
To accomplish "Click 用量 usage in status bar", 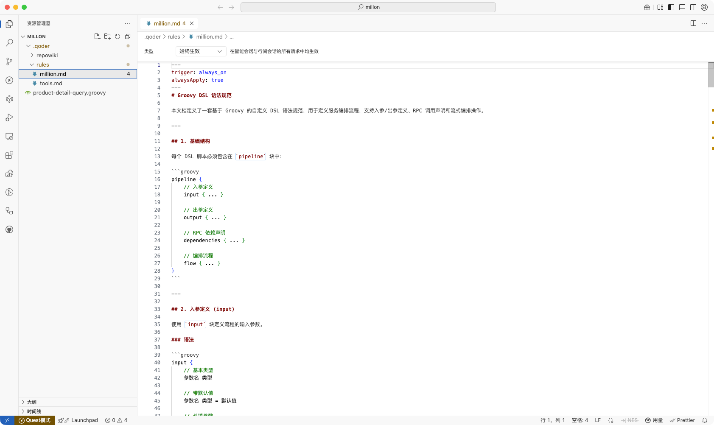I will 654,420.
